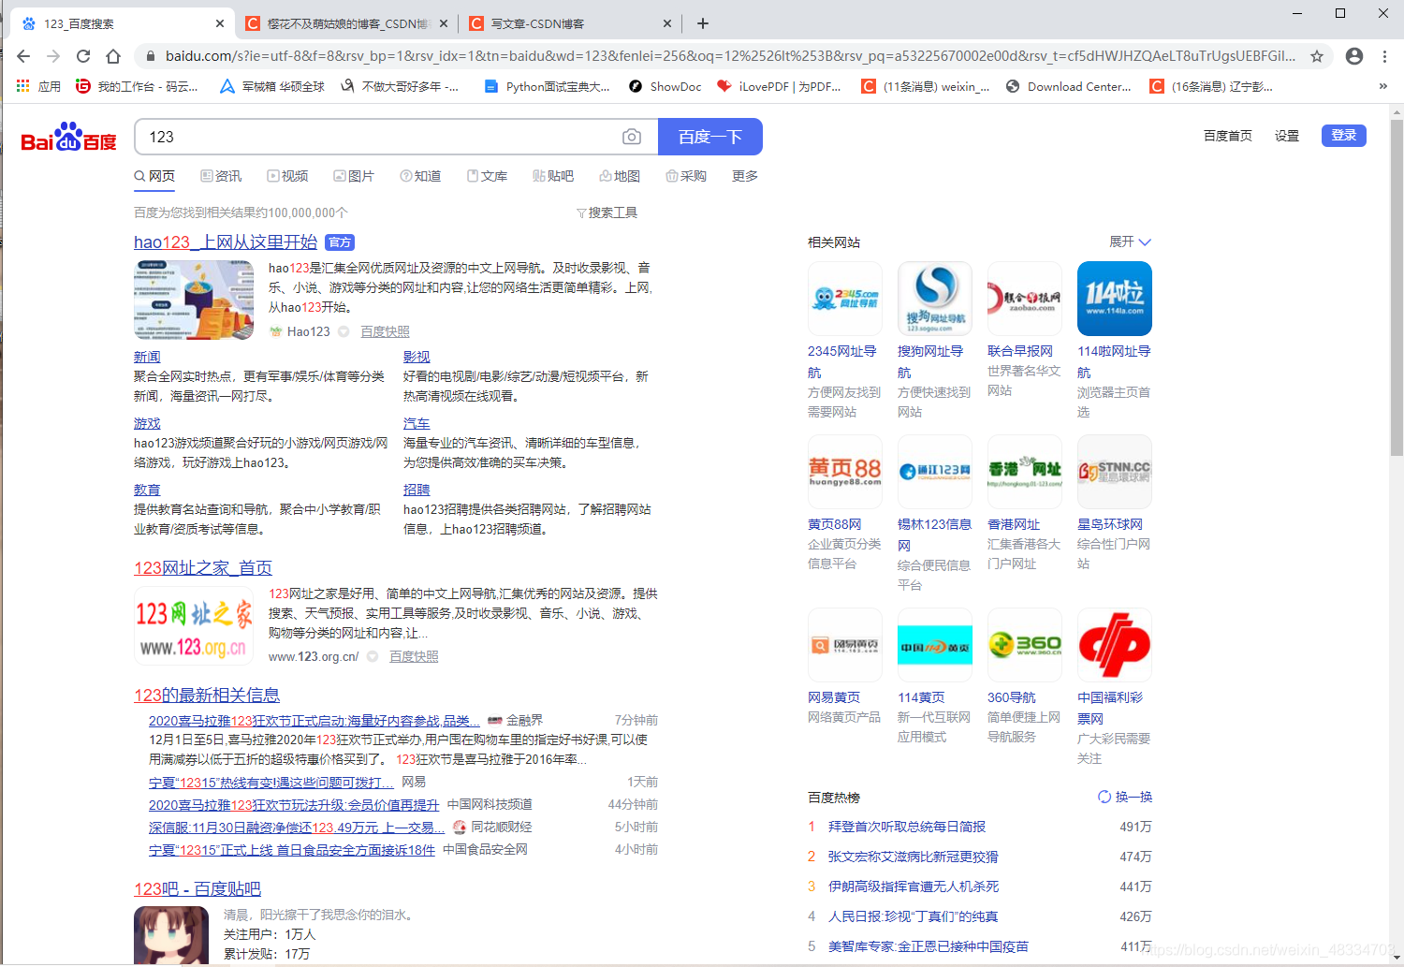Switch to the 文库 search tab

coord(487,176)
